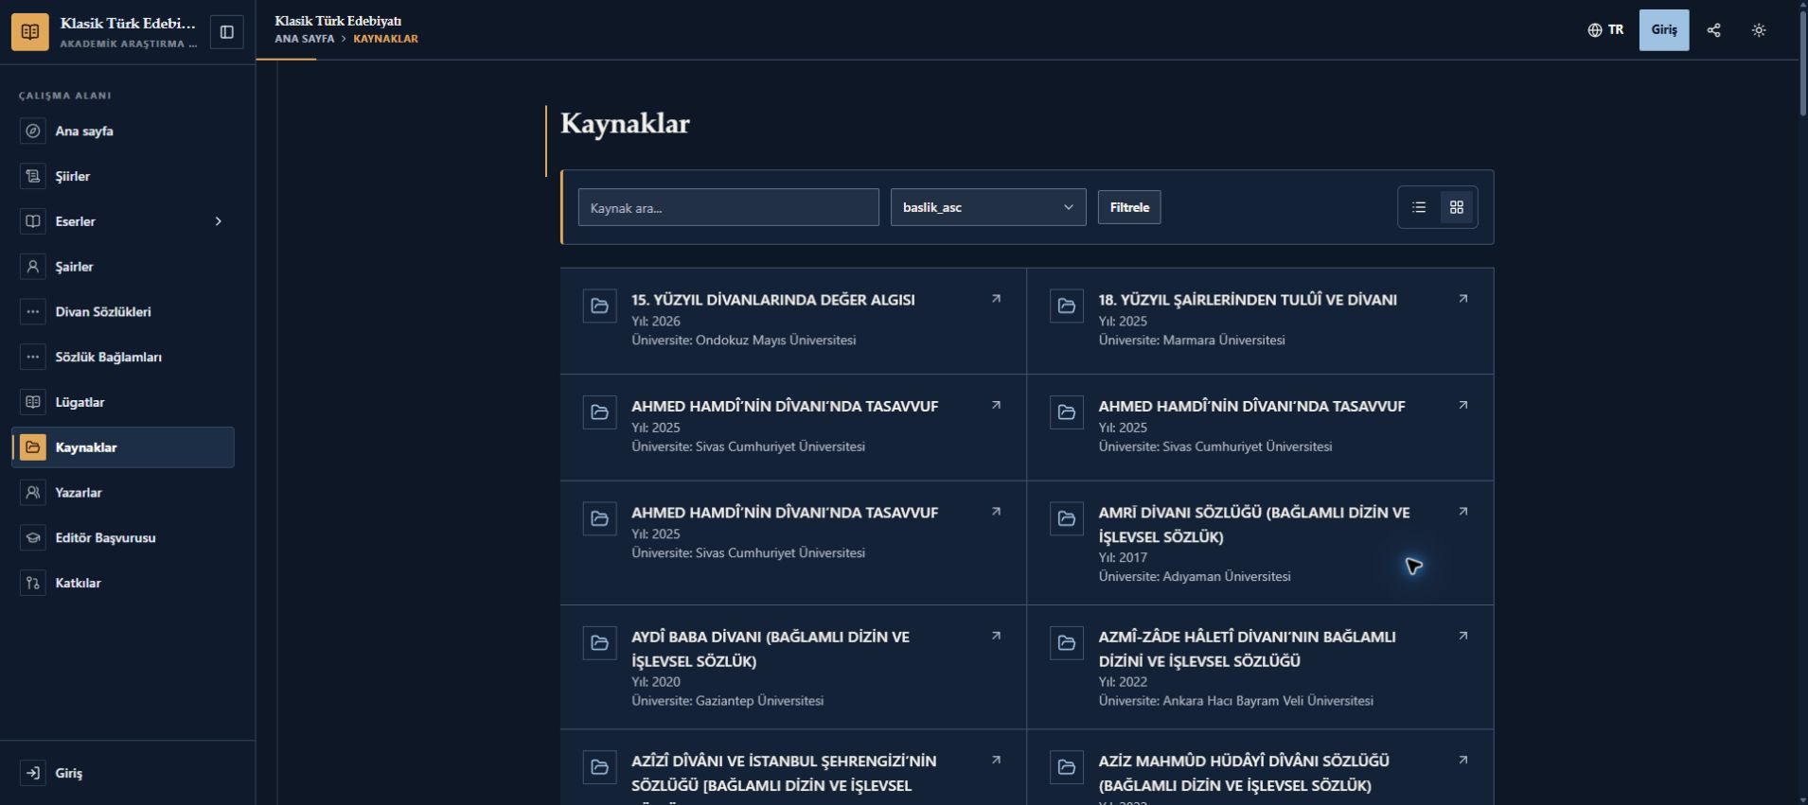Open the external link arrow for 18. Yüzyıl Şairlerinden Tulûî
1808x805 pixels.
click(1462, 299)
